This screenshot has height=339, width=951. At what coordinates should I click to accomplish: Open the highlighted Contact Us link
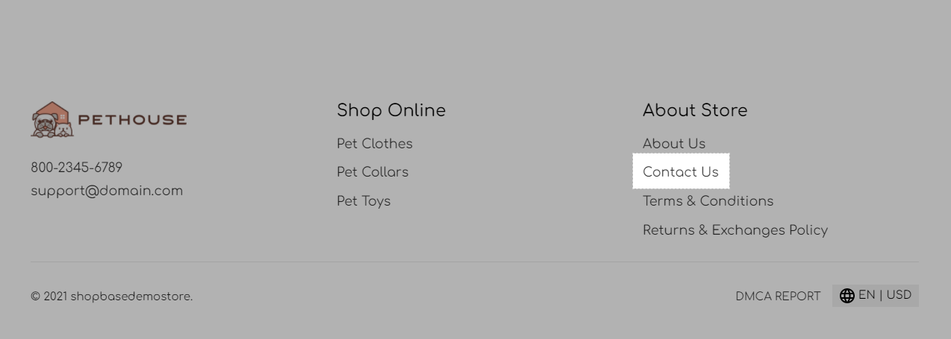click(681, 172)
